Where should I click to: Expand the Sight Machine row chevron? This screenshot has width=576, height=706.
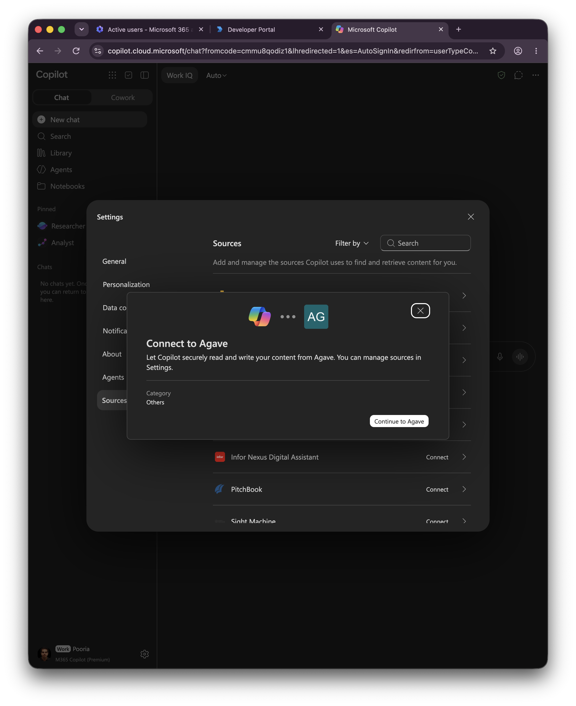tap(464, 521)
